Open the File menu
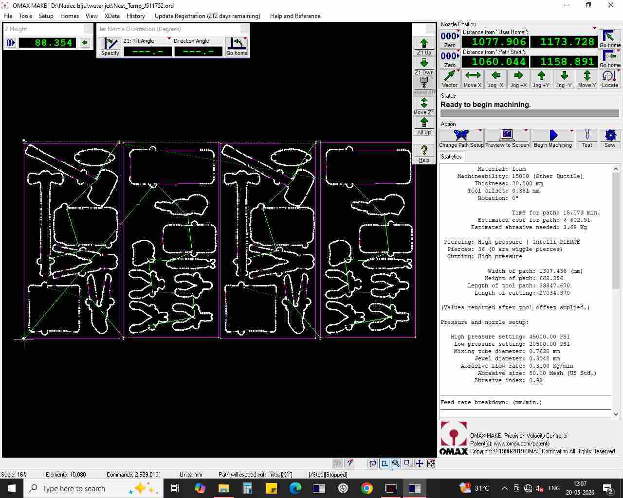623x498 pixels. coord(8,16)
